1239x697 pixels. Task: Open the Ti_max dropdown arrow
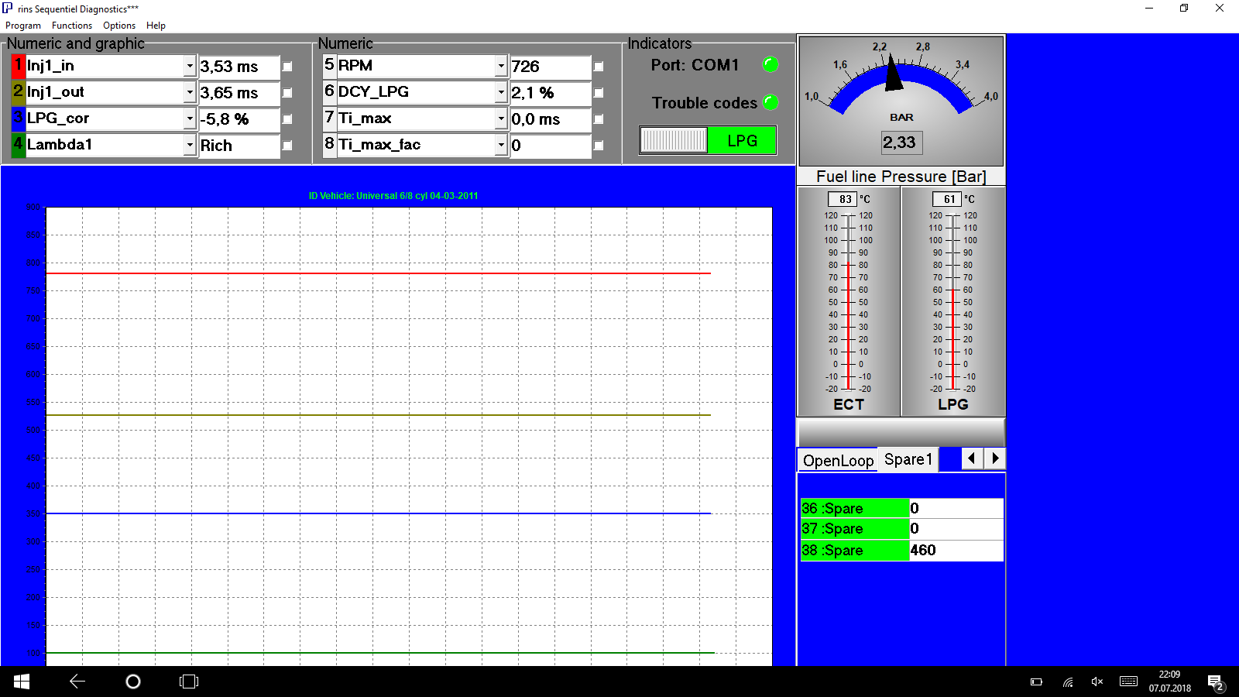point(501,118)
